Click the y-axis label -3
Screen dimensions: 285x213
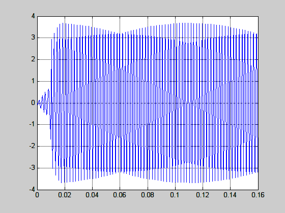coord(32,168)
